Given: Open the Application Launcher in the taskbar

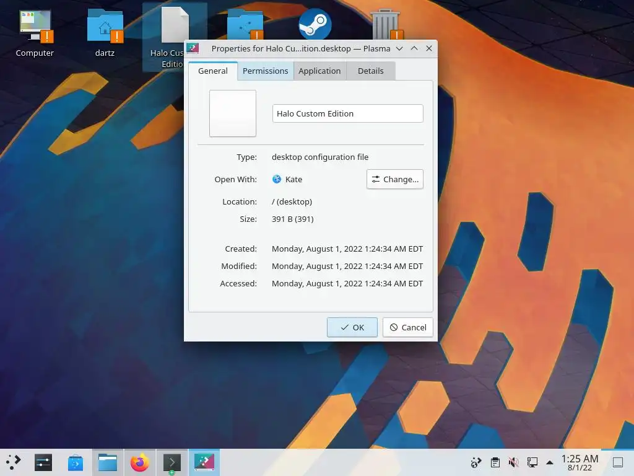Looking at the screenshot, I should coord(13,462).
